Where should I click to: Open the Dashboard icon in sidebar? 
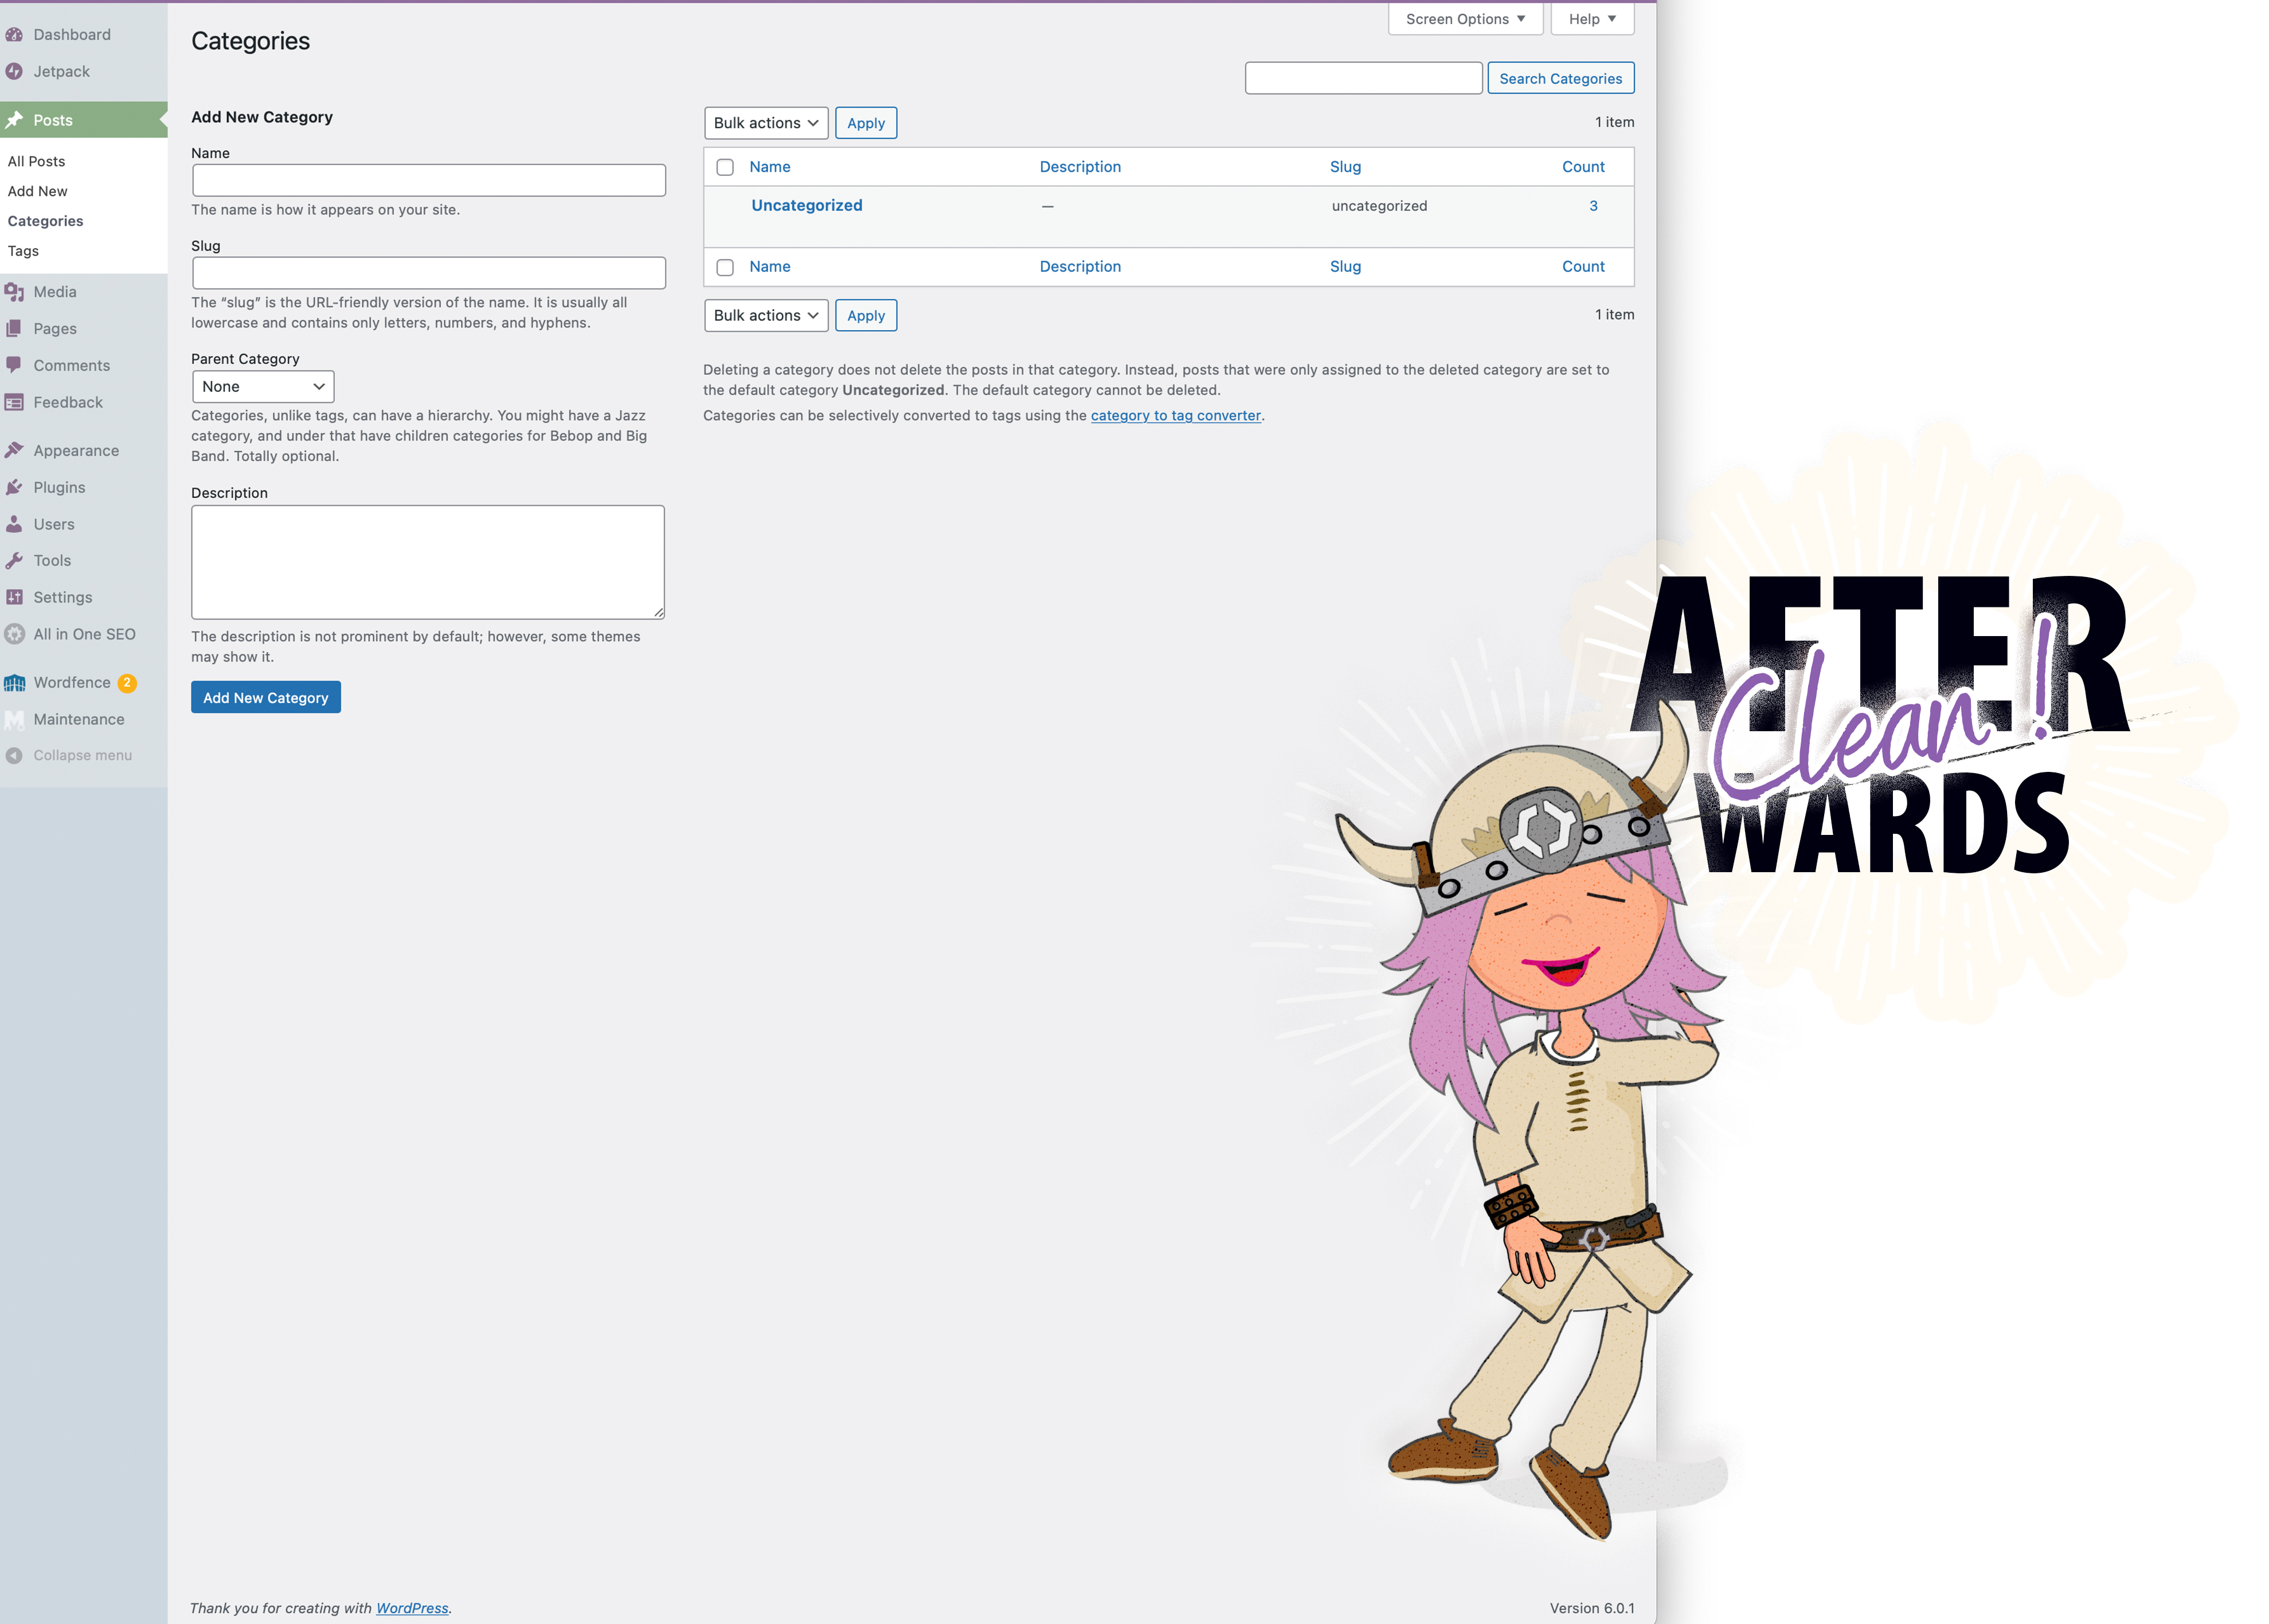pos(14,34)
